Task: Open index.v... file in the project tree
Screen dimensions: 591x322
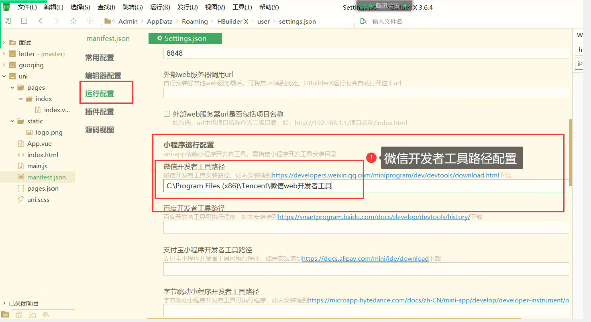Action: [57, 110]
